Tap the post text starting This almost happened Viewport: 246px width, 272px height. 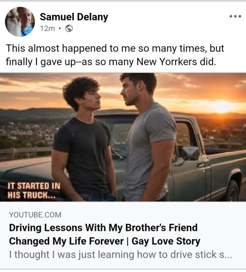click(x=115, y=55)
